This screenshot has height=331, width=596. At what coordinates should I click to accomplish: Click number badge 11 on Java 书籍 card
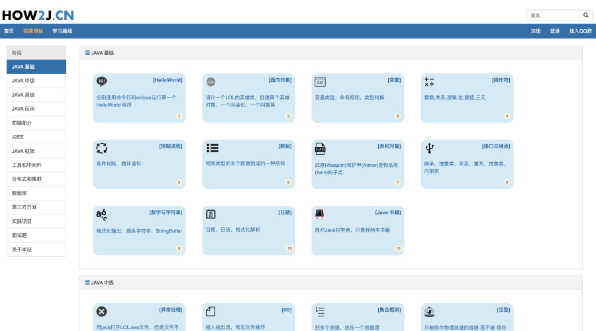coord(399,248)
